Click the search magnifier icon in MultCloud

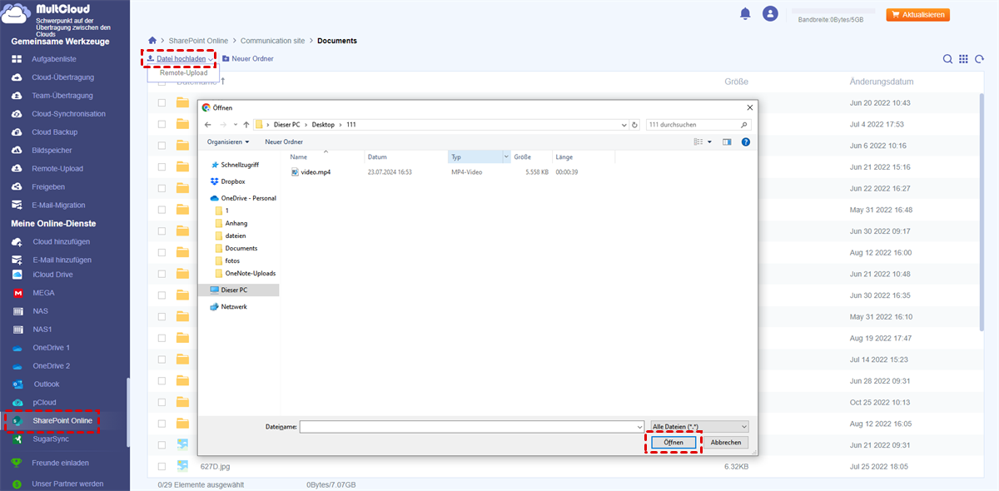[x=947, y=59]
